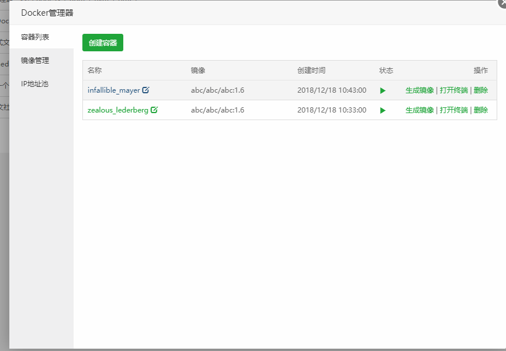Click the Docker管理器 dialog title
The height and width of the screenshot is (351, 506).
(x=47, y=13)
